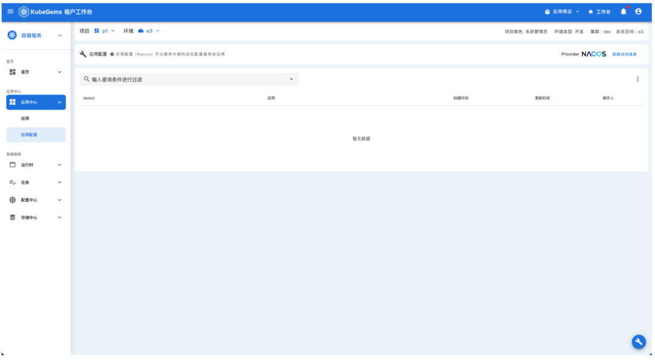Click the 应用中心 grid icon

13,102
